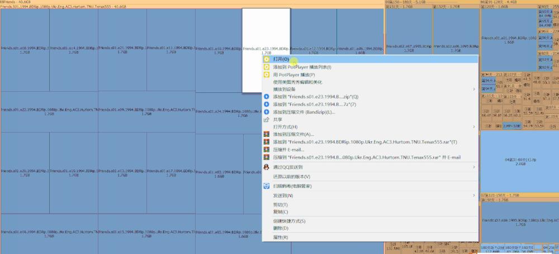This screenshot has height=254, width=559.
Task: Click the PotPlayer icon beside 打开(O)
Action: [266, 59]
